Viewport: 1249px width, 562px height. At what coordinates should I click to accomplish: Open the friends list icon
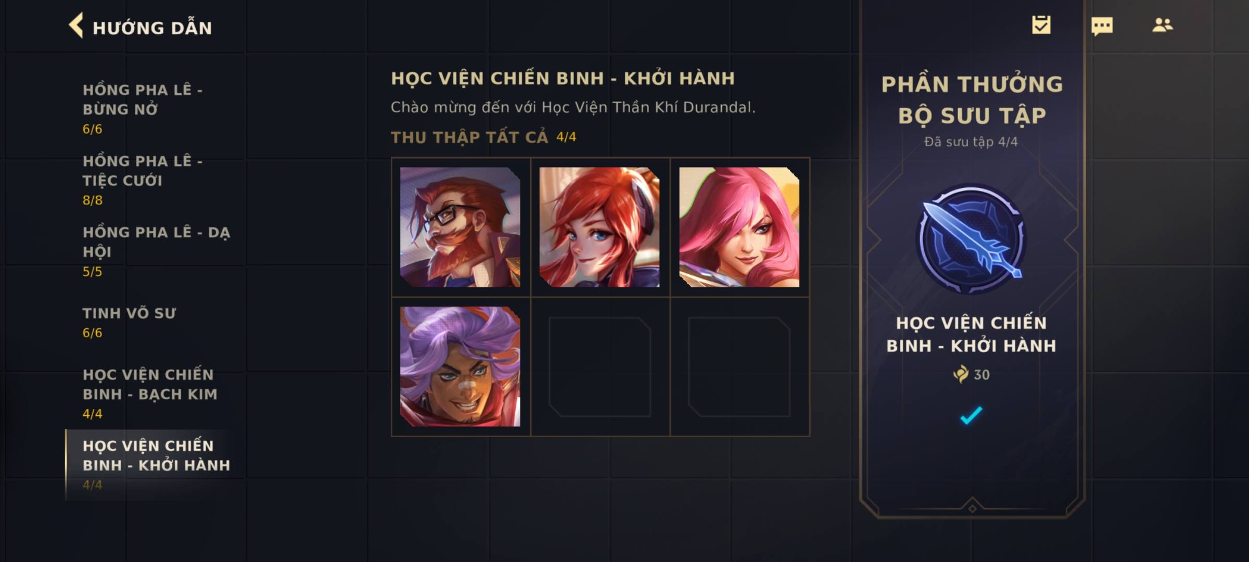1162,25
